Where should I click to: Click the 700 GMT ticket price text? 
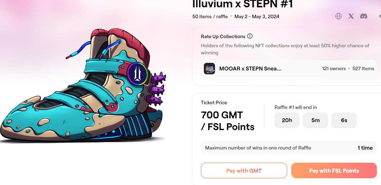(x=222, y=115)
